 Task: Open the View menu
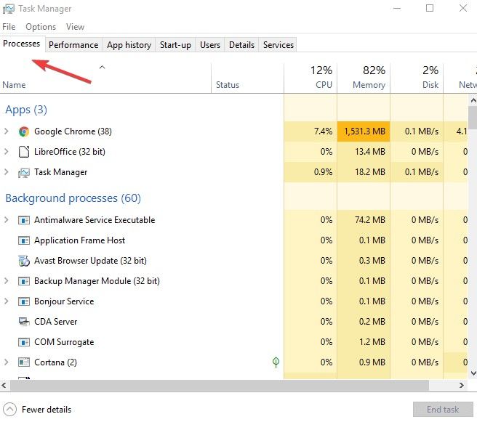[75, 27]
